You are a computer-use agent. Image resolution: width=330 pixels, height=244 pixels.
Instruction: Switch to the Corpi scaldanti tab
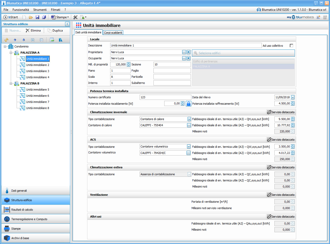tap(113, 33)
